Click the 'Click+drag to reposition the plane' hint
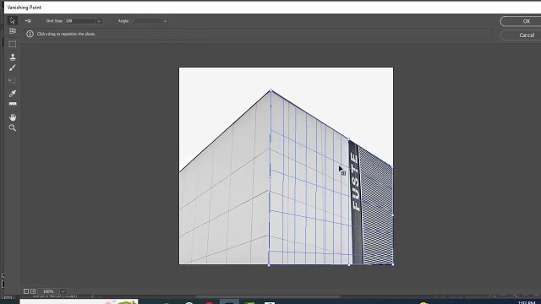The image size is (541, 304). 66,34
